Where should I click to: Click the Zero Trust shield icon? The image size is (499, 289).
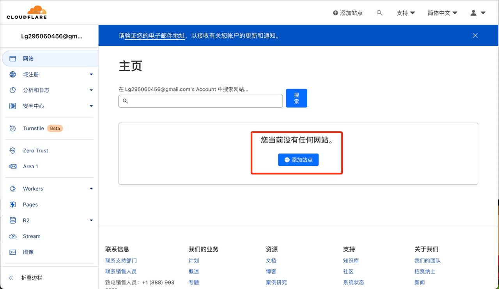pos(13,150)
